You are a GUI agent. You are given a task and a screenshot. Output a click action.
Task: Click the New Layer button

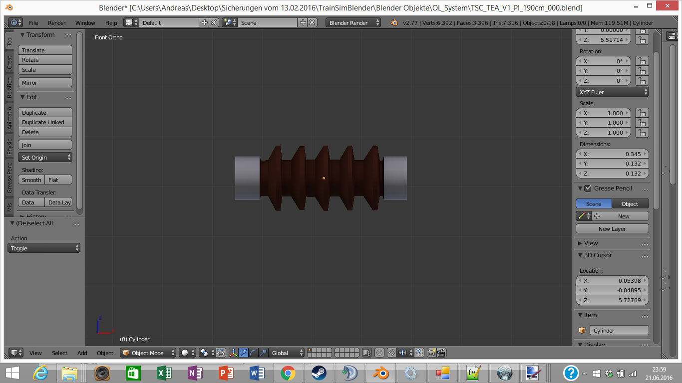click(612, 229)
